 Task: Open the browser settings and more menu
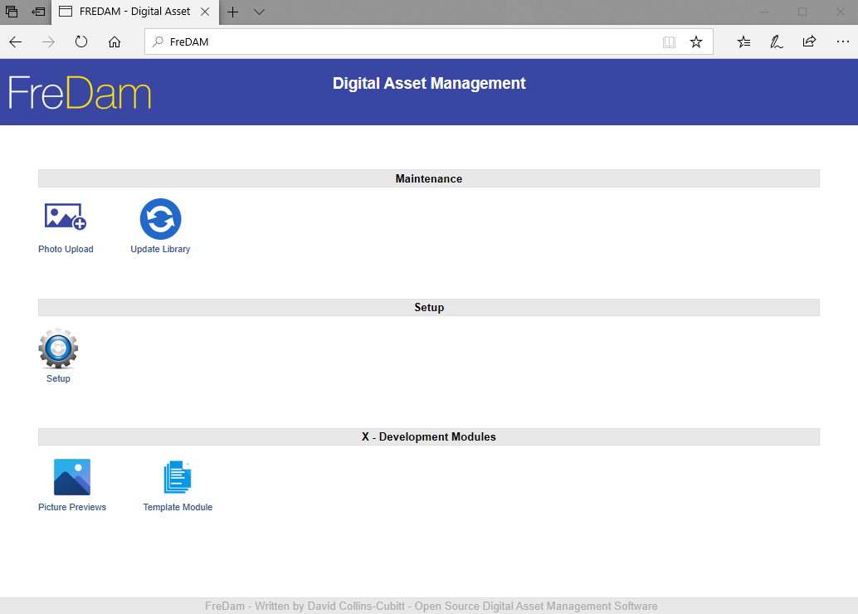843,41
